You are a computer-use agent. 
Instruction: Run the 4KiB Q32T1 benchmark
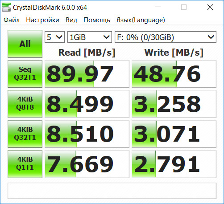pos(25,134)
